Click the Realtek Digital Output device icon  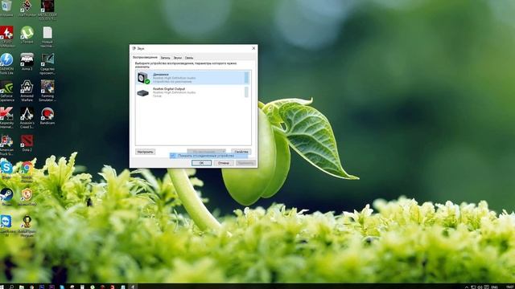tap(143, 93)
